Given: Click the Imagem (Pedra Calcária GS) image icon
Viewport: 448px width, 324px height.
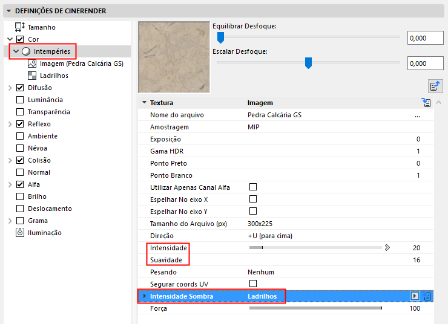Looking at the screenshot, I should pos(32,63).
